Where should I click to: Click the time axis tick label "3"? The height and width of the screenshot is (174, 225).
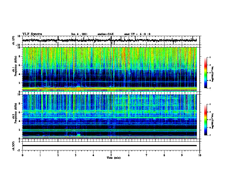[76, 155]
